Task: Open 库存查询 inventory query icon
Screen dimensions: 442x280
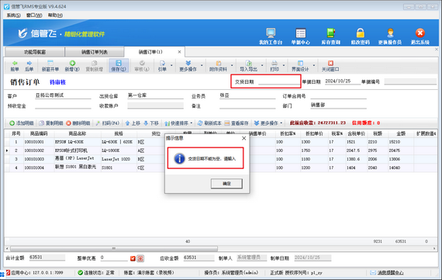Action: click(330, 33)
